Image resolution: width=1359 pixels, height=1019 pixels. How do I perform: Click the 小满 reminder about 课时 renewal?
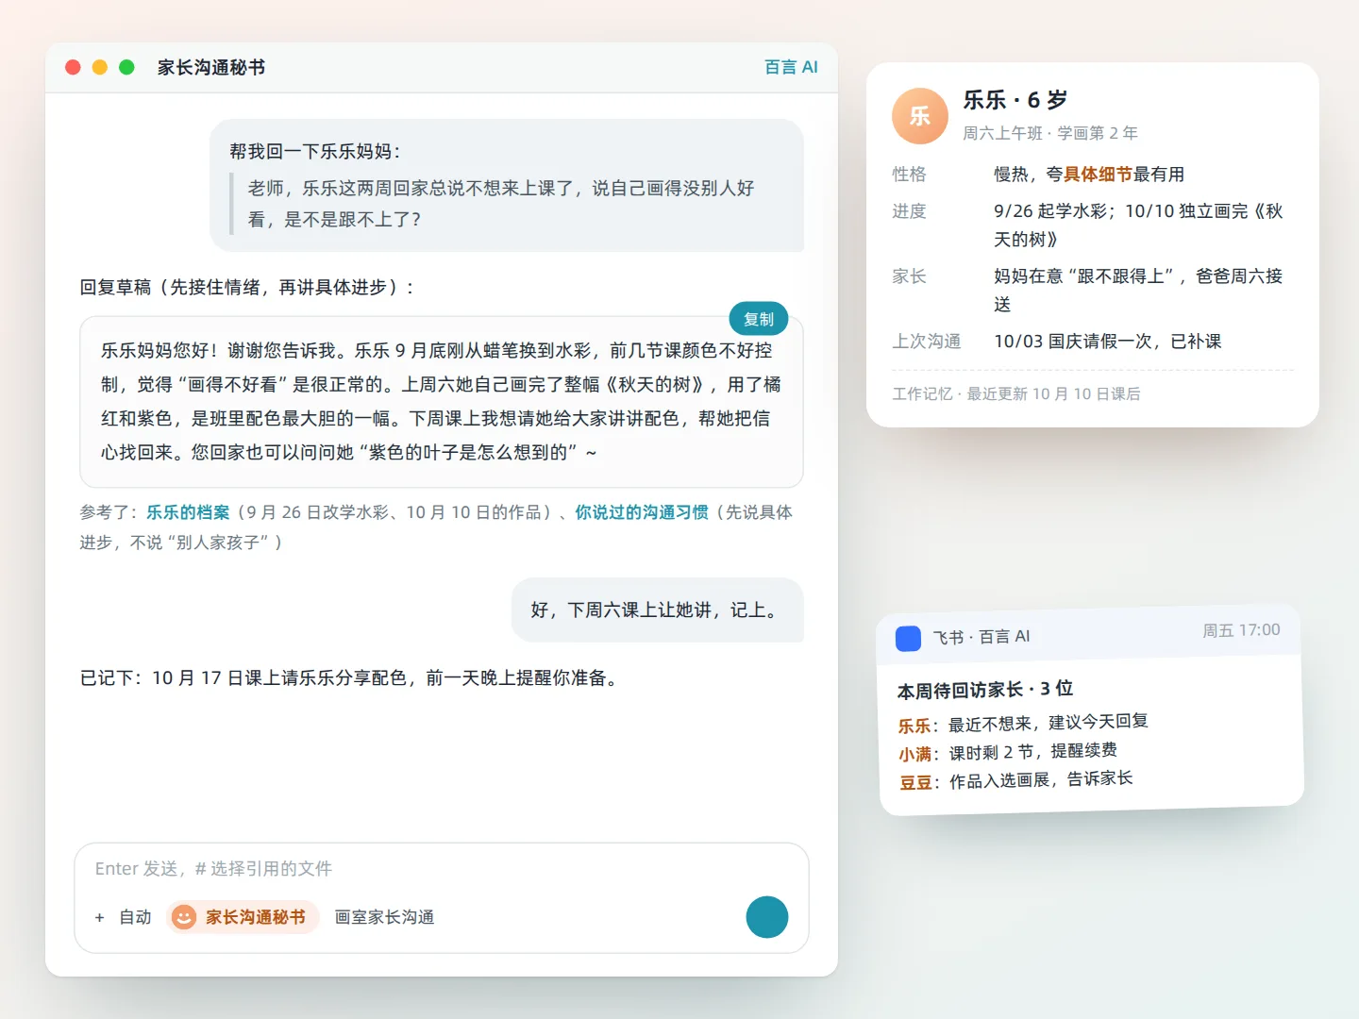click(x=1008, y=752)
